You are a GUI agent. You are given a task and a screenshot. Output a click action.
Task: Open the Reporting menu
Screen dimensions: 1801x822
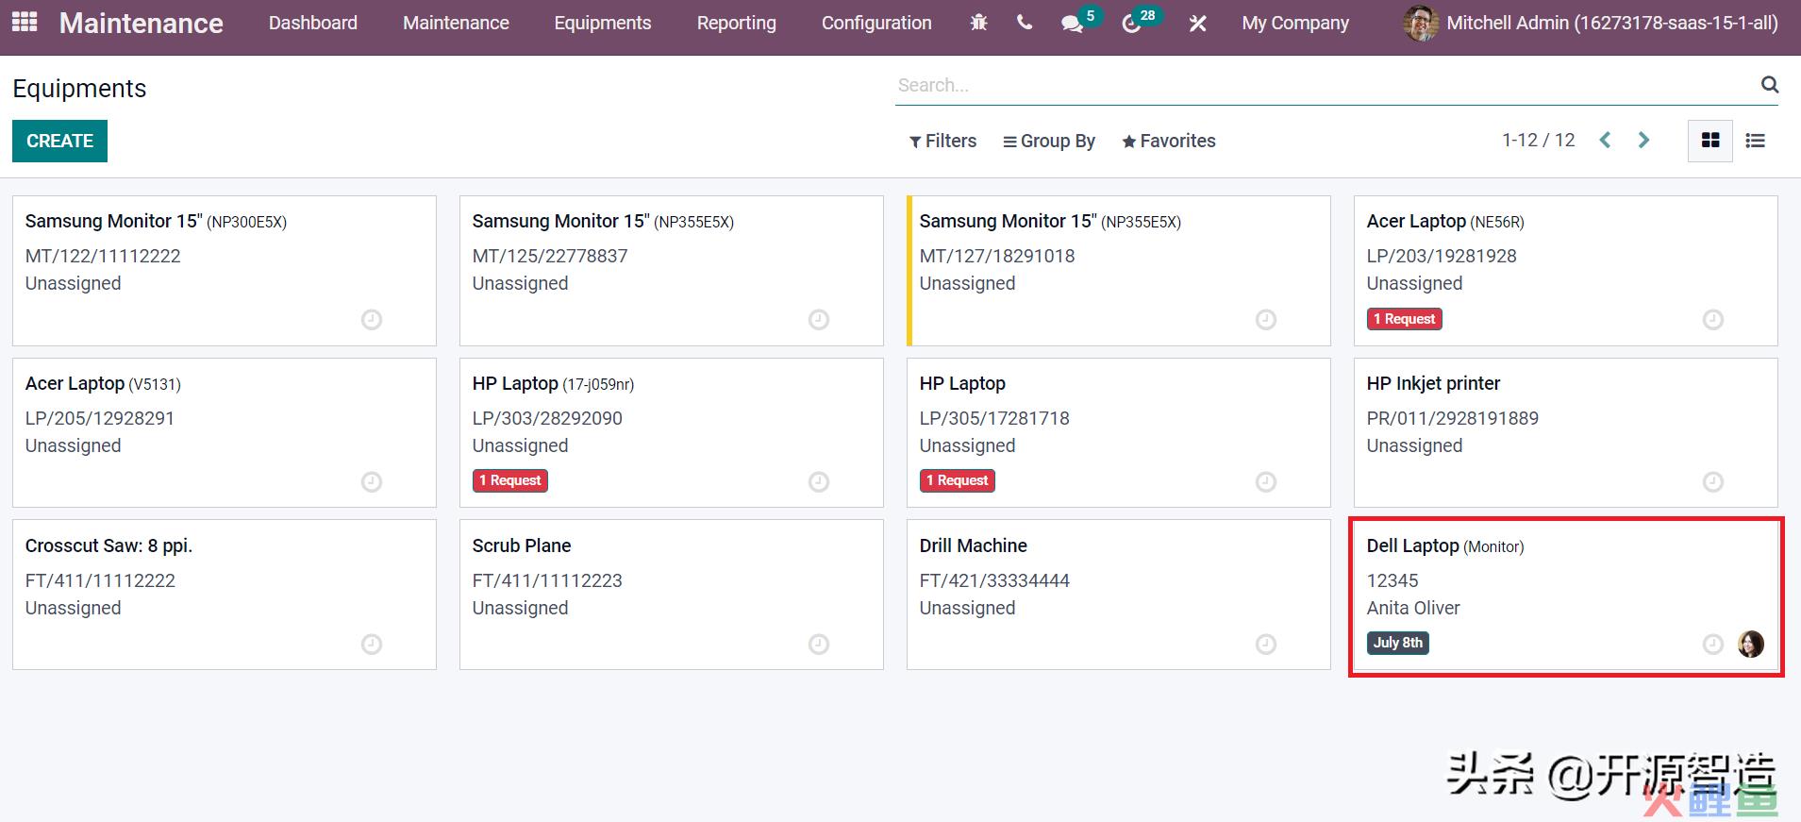click(x=737, y=23)
